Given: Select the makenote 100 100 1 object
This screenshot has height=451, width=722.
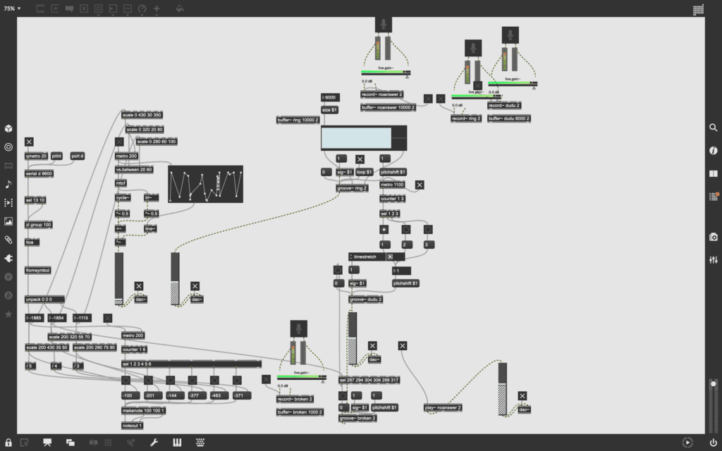Looking at the screenshot, I should (x=143, y=411).
